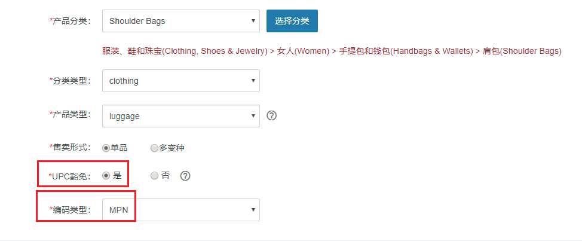Click the help icon beside 产品类型 dropdown
Viewport: 582px width, 241px height.
[x=272, y=115]
